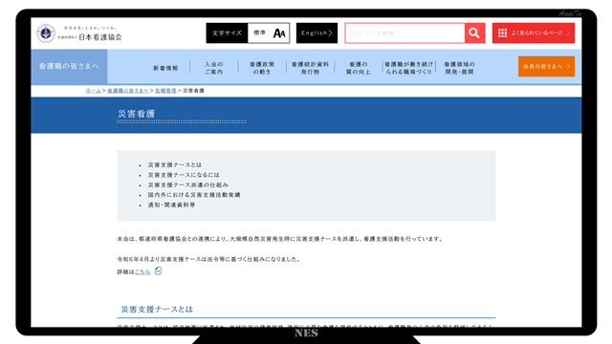Screen dimensions: 612x344
Task: Select 標準 text size
Action: (259, 32)
